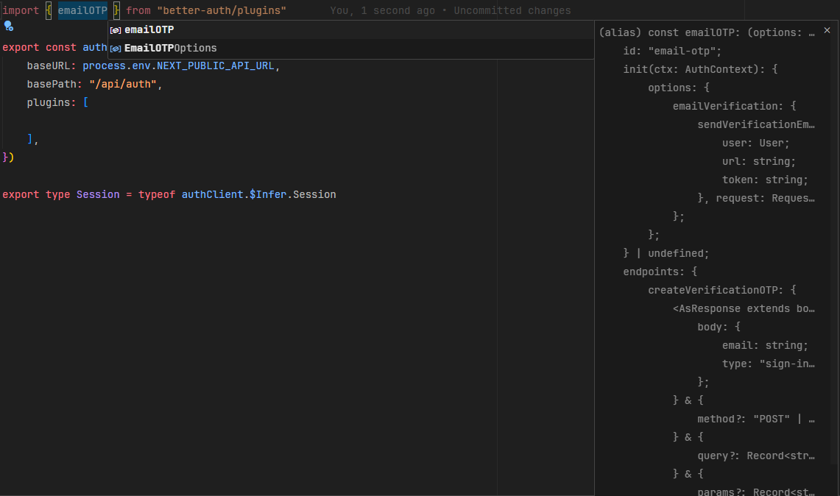Click the Session type name after "export type"
This screenshot has width=840, height=496.
(97, 195)
